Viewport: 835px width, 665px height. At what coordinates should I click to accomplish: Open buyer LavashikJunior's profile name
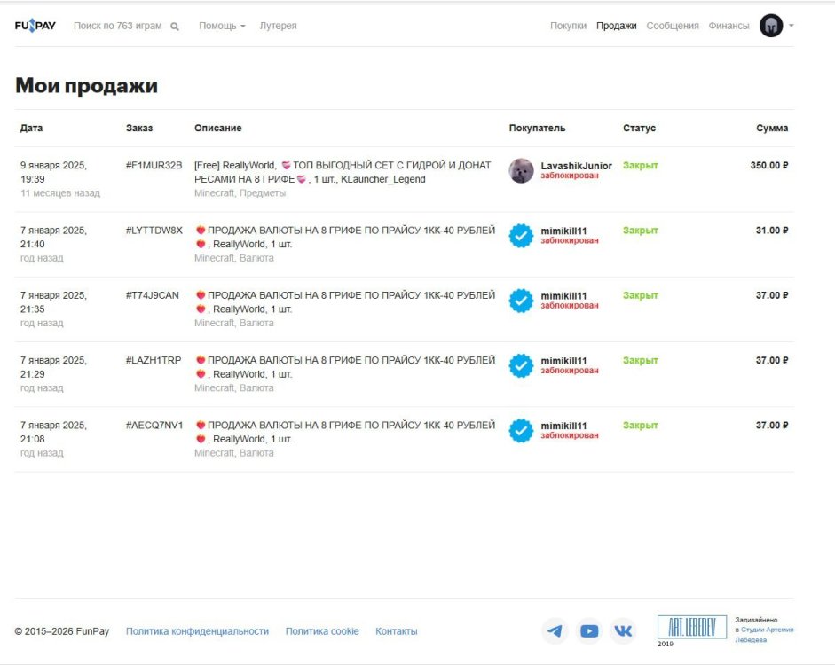click(576, 166)
